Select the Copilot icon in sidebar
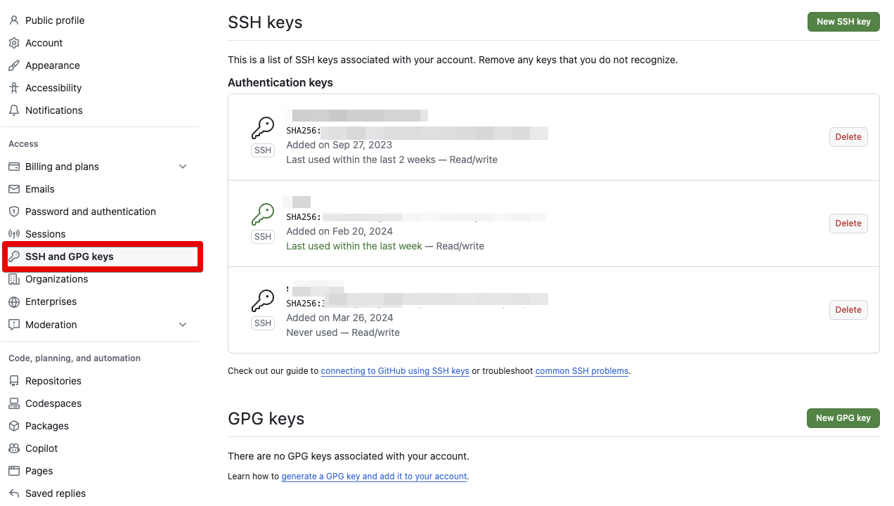Image resolution: width=894 pixels, height=506 pixels. (x=15, y=448)
